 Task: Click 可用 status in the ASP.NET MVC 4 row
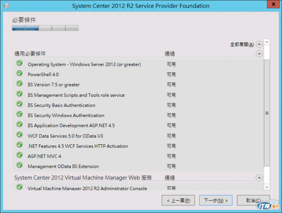(x=171, y=156)
